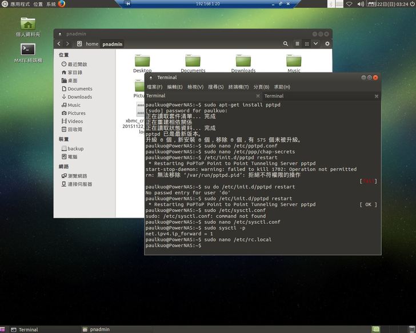Open the 檔案(F) menu in Terminal
416x333 pixels.
(154, 87)
